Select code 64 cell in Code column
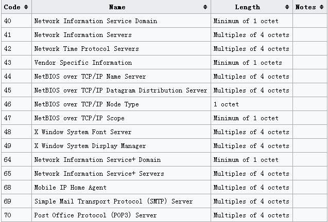This screenshot has height=222, width=328. pyautogui.click(x=7, y=160)
